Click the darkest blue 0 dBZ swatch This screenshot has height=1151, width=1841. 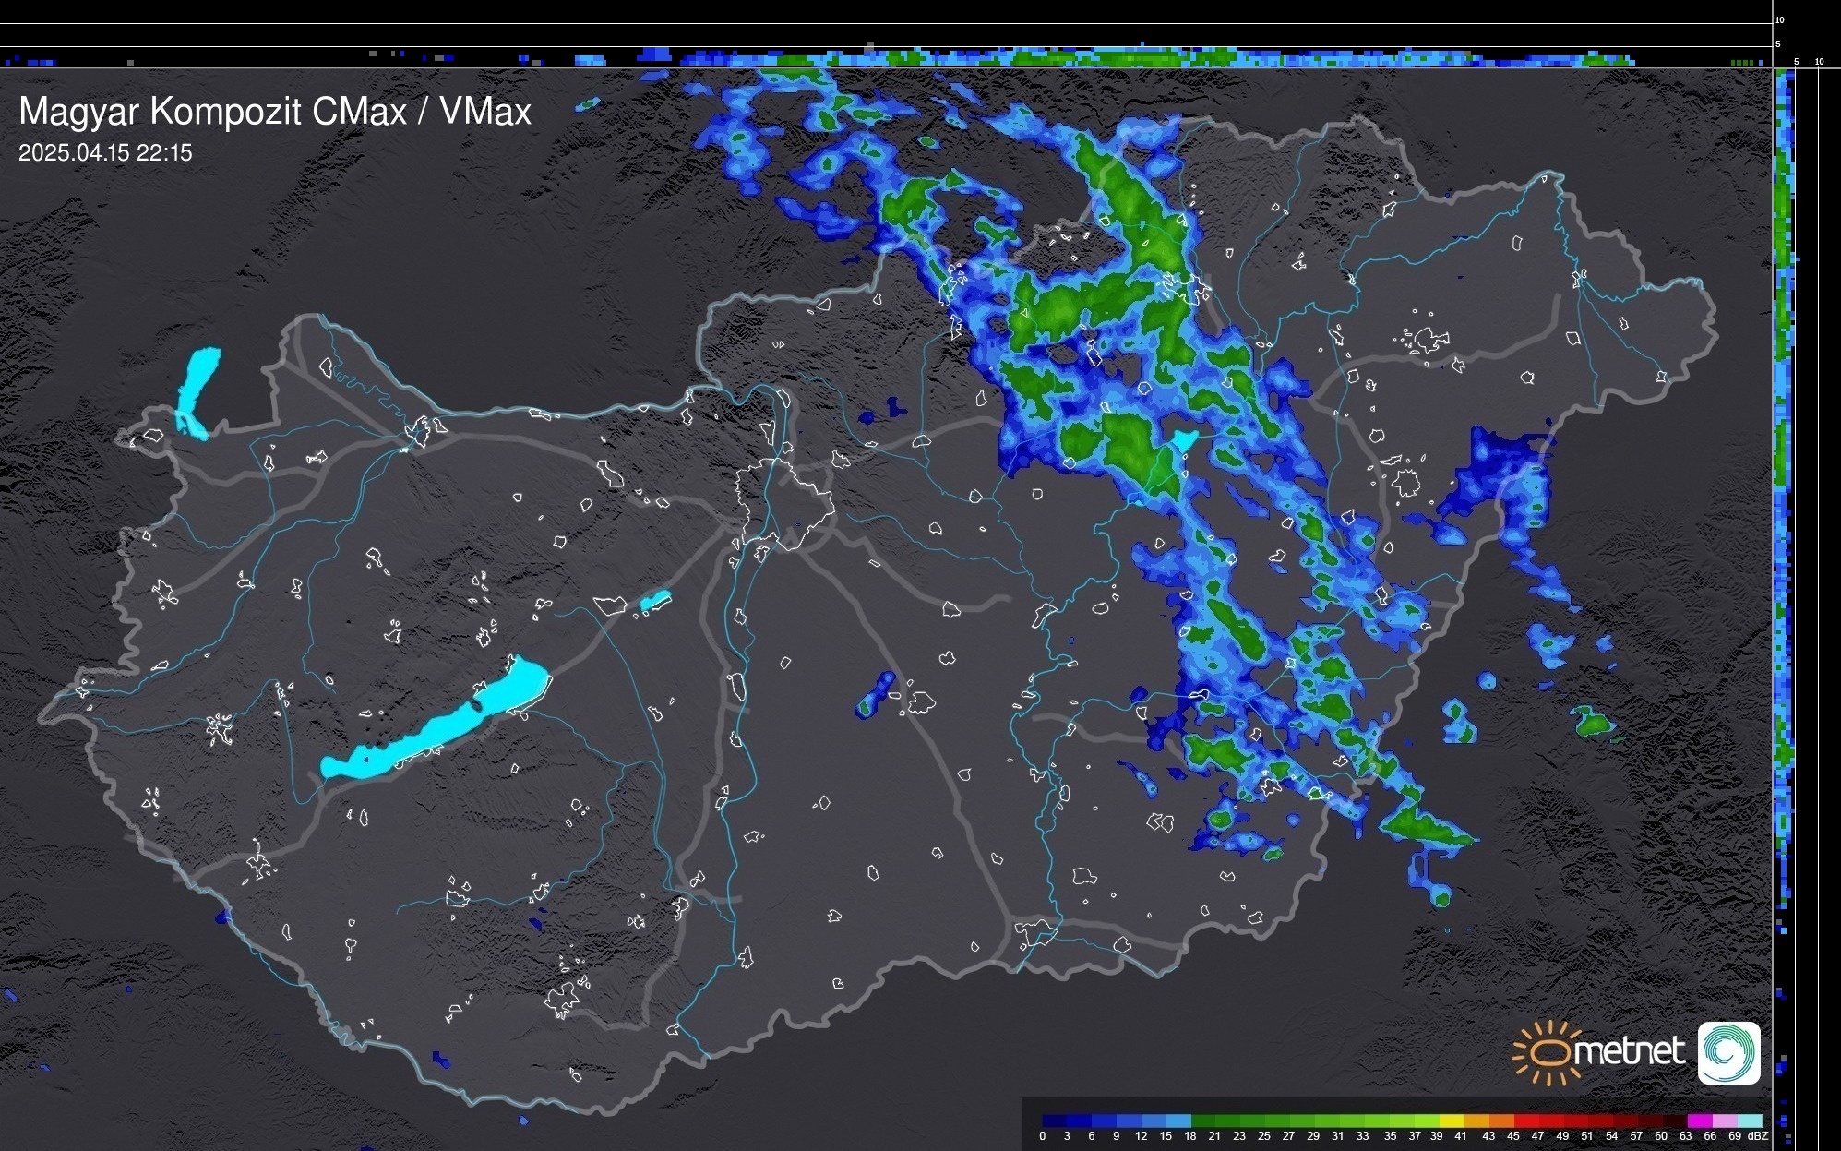[x=1054, y=1121]
